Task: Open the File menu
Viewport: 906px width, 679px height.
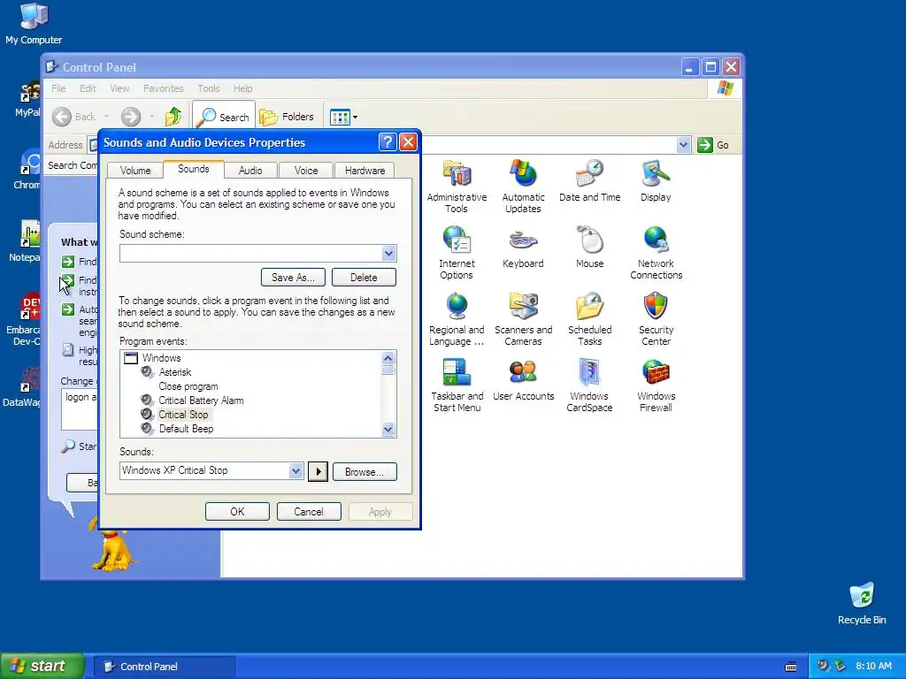Action: point(58,88)
